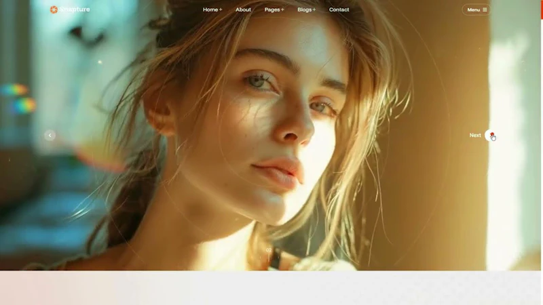The image size is (543, 305).
Task: Click the Snapture brand text
Action: tap(75, 9)
